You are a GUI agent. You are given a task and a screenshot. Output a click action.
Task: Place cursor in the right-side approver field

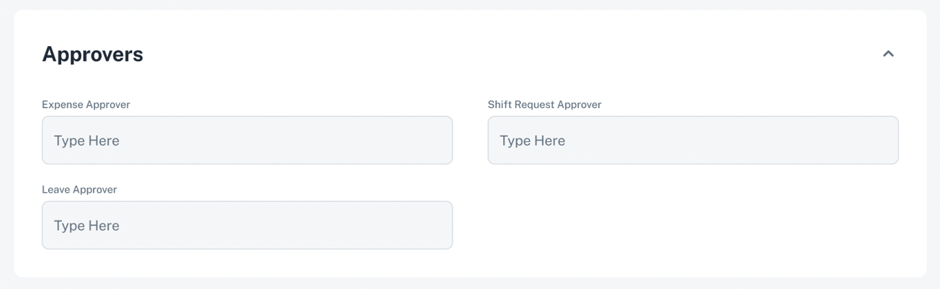click(x=693, y=140)
